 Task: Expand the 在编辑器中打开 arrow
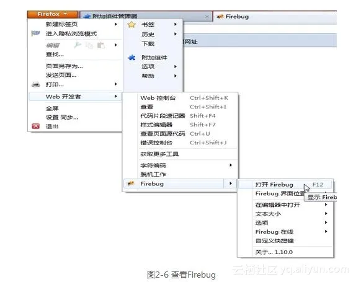coord(326,205)
